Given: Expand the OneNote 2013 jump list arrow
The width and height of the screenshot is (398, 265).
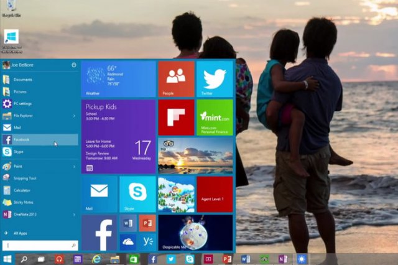Looking at the screenshot, I should [74, 215].
